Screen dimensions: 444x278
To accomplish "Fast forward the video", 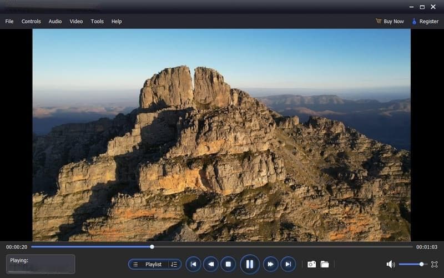I will tap(271, 264).
